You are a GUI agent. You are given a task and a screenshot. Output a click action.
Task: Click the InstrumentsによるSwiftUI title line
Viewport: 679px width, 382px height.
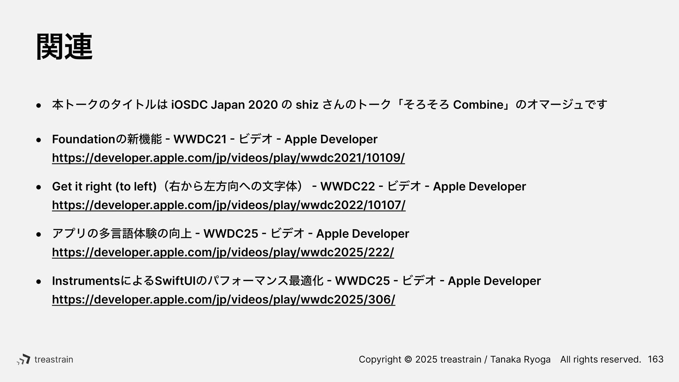pos(296,281)
